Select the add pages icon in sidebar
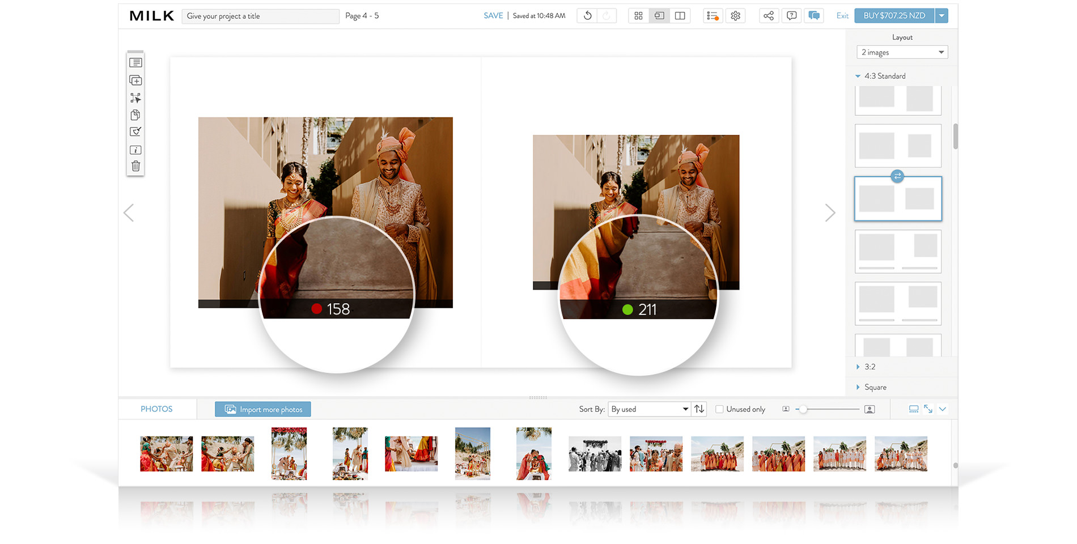Screen dimensions: 1077x544 tap(135, 80)
